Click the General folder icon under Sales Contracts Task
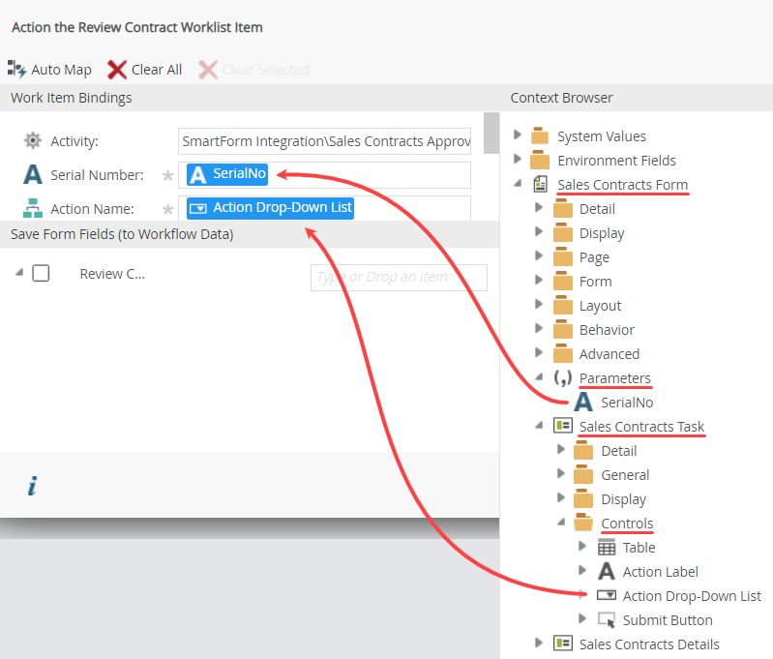The image size is (773, 659). point(583,474)
